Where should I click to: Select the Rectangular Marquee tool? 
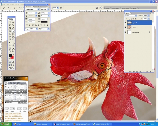(x=10, y=22)
